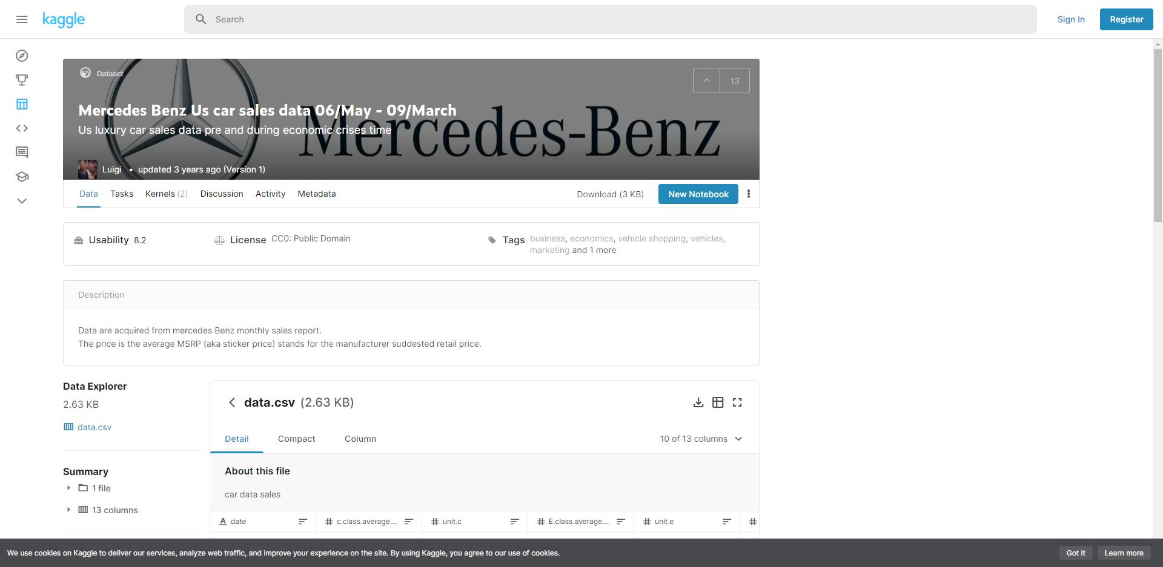This screenshot has height=567, width=1163.
Task: Open Datasets table icon in sidebar
Action: 22,104
